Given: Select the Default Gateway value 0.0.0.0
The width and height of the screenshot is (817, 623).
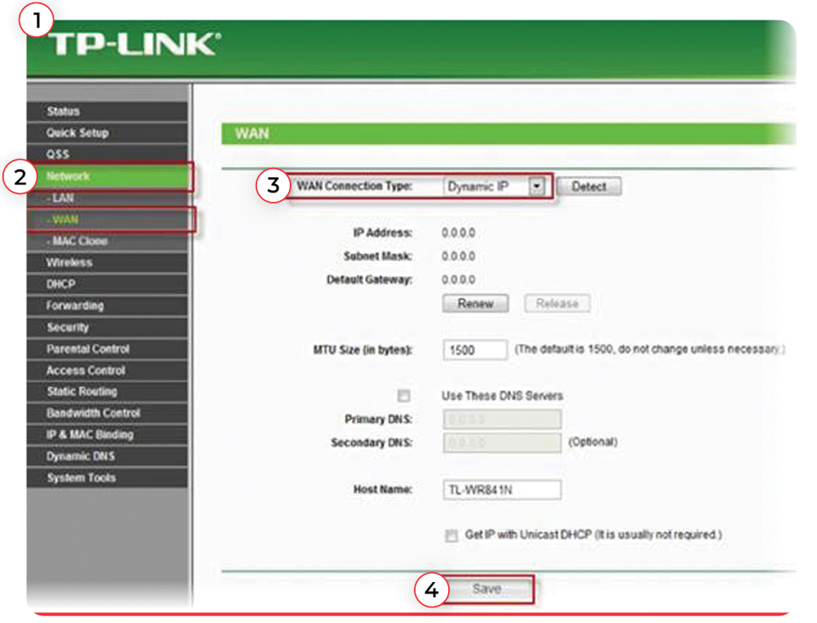Looking at the screenshot, I should click(458, 280).
